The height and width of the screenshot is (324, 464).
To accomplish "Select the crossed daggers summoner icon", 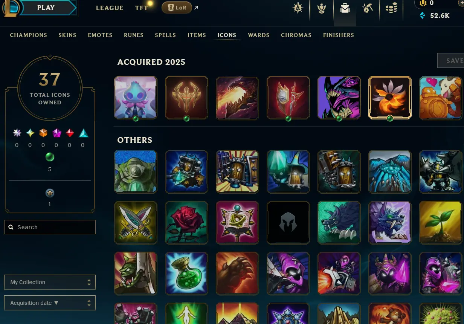I will point(136,222).
